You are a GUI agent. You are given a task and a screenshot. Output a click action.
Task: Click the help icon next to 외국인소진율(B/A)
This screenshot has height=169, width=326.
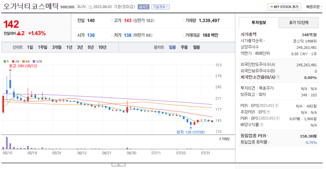[x=278, y=77]
